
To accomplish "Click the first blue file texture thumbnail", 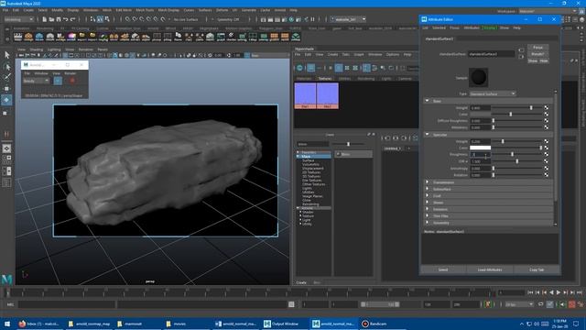I will tap(305, 95).
